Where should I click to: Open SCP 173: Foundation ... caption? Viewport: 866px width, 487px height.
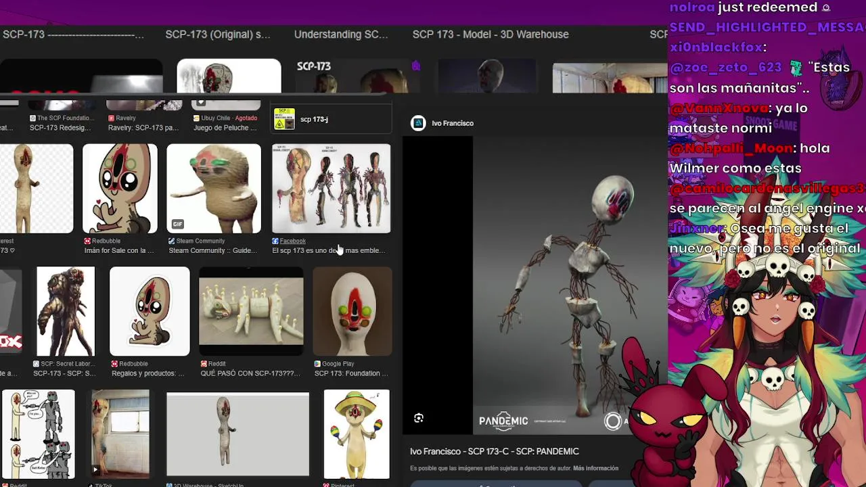pyautogui.click(x=351, y=373)
